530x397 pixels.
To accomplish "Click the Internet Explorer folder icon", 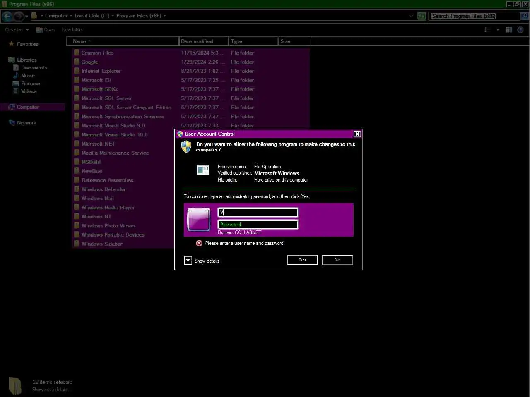I will [x=77, y=71].
